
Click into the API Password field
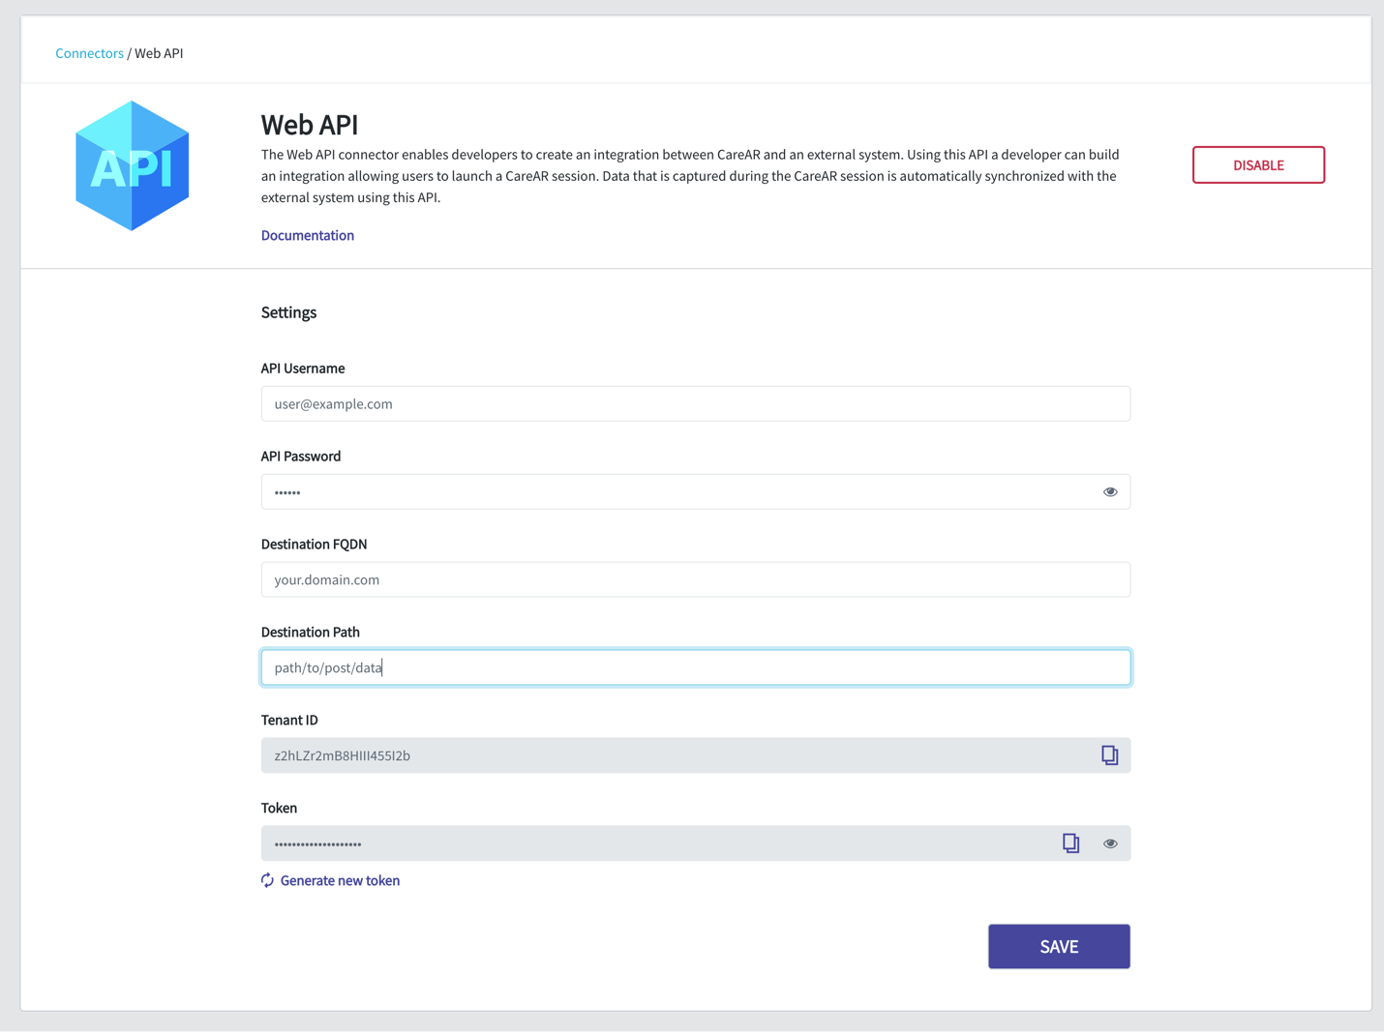point(677,492)
